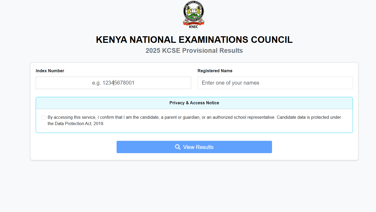Click the View Results button label text
Screen dimensions: 376x212
(x=198, y=147)
